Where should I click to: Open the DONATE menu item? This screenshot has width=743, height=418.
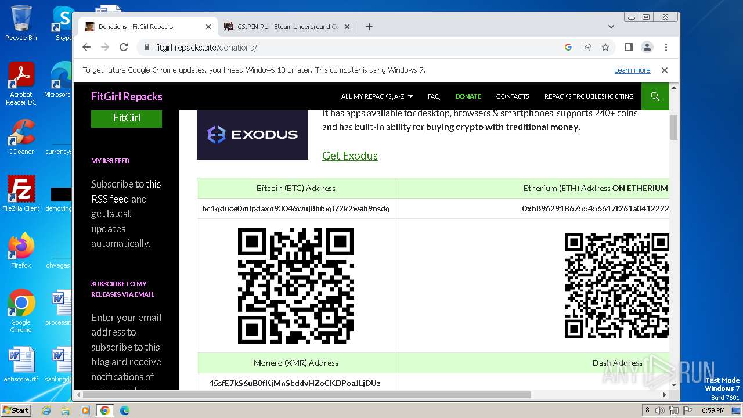468,96
